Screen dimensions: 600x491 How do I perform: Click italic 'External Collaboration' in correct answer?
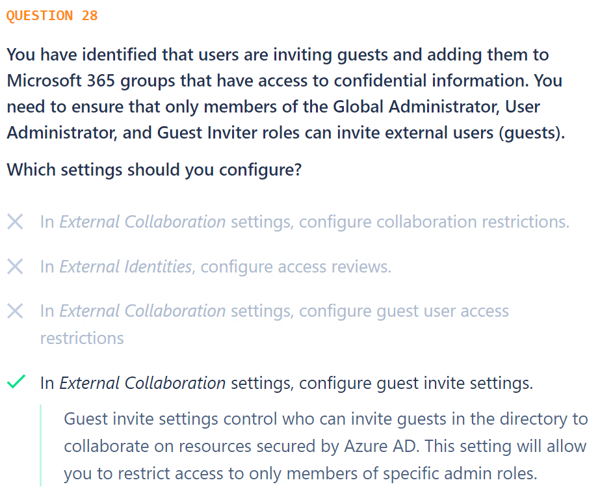[142, 383]
